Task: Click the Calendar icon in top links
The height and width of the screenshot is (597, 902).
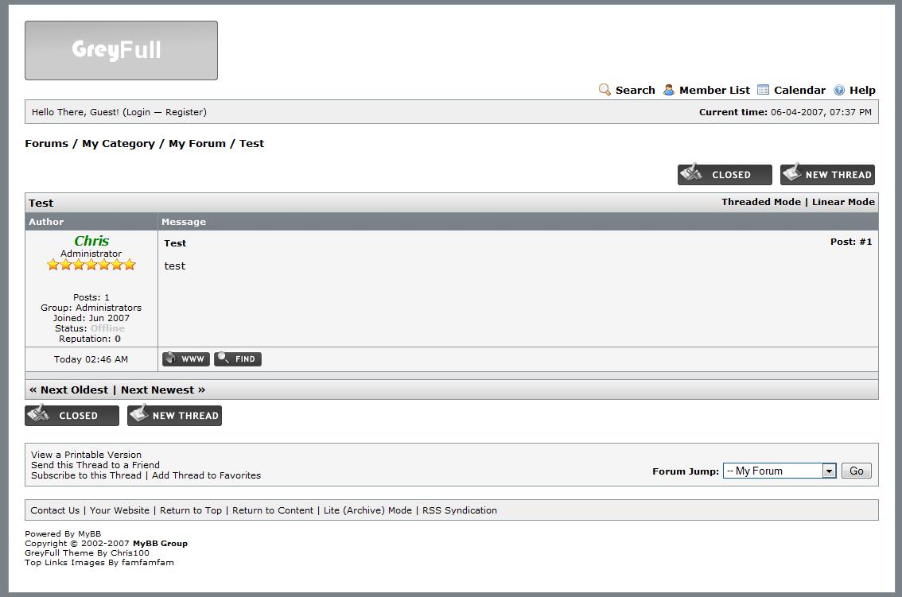Action: click(764, 90)
